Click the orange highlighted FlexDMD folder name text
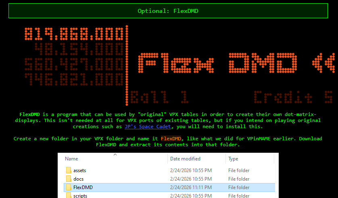Image resolution: width=338 pixels, height=198 pixels. (x=171, y=139)
